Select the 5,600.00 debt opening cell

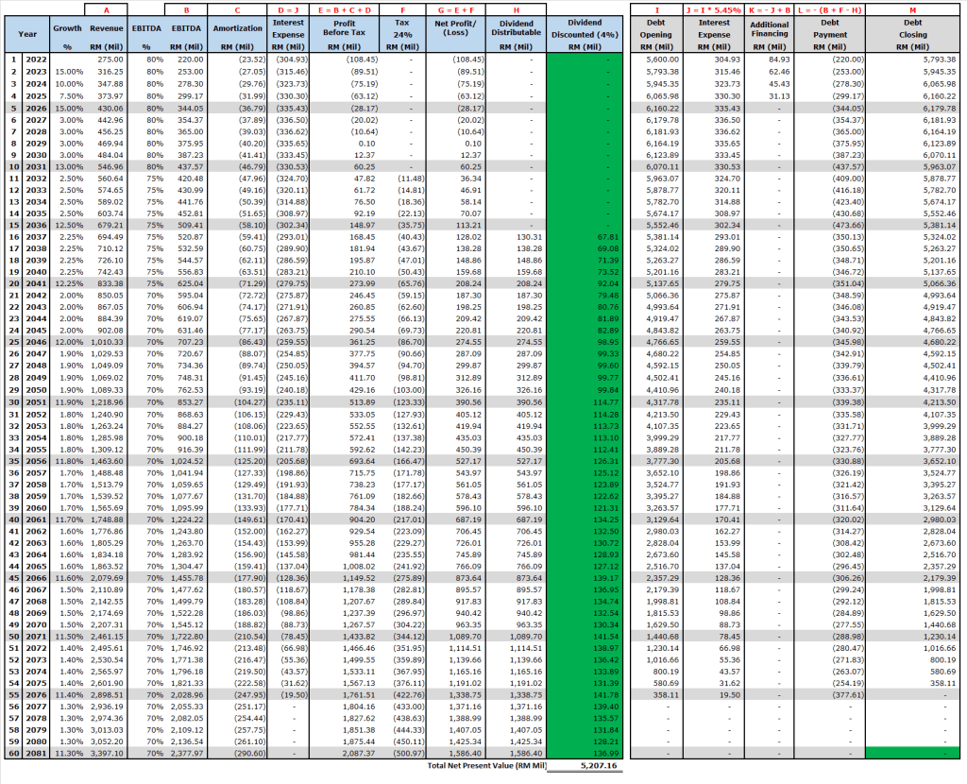[x=660, y=59]
